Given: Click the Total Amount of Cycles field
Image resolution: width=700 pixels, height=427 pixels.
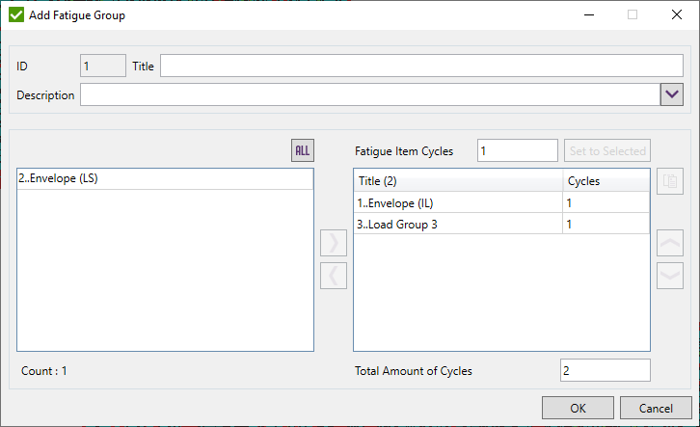Looking at the screenshot, I should point(605,370).
